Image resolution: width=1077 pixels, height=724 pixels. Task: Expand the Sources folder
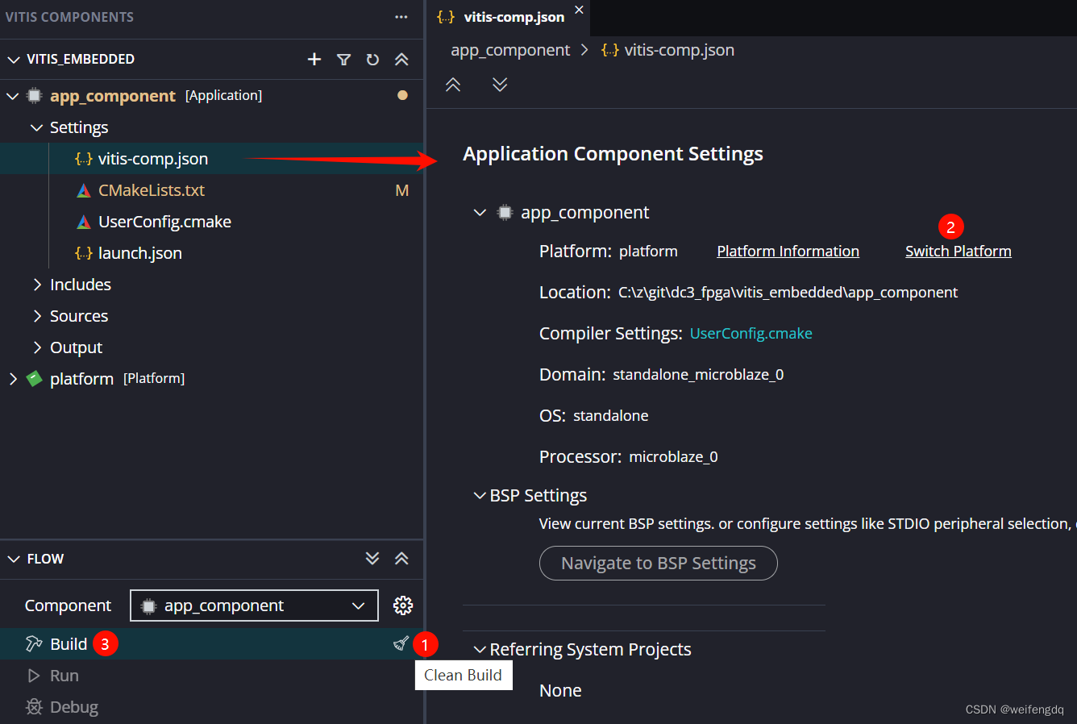(37, 316)
